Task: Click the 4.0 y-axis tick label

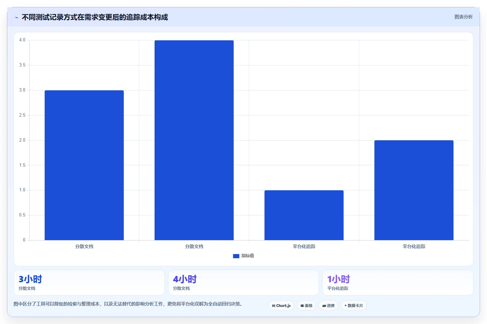Action: (22, 40)
